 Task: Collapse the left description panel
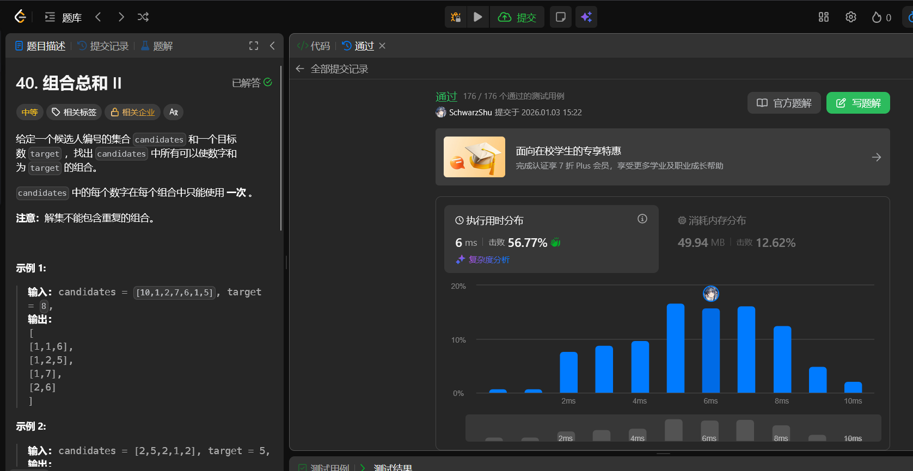point(272,46)
